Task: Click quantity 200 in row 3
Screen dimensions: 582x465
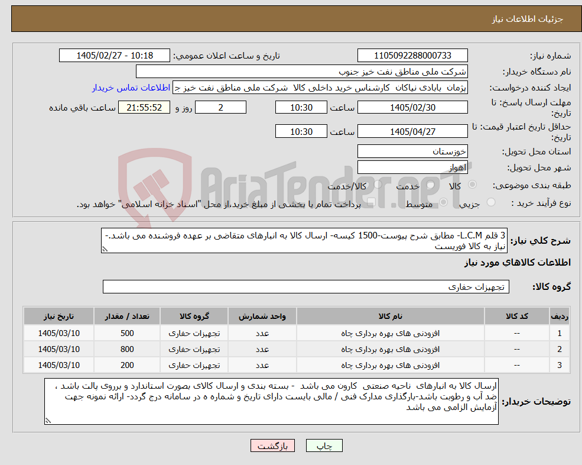Action: [127, 365]
